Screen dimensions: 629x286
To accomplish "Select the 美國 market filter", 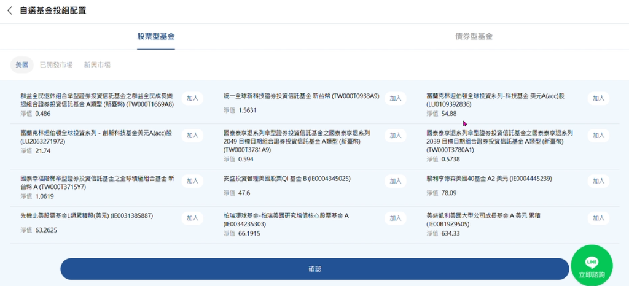I will 22,65.
